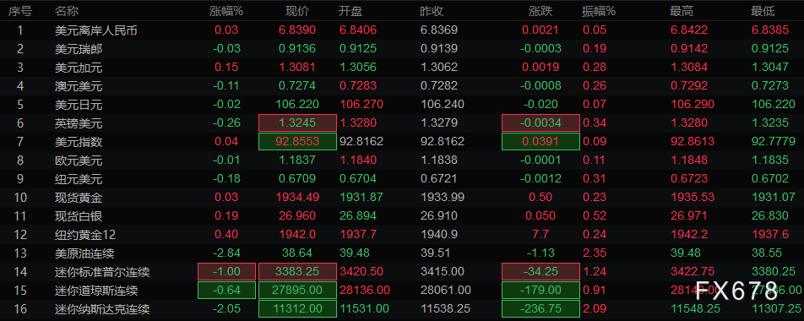The height and width of the screenshot is (321, 804).
Task: Sort by the 涨幅% column header
Action: tap(226, 11)
